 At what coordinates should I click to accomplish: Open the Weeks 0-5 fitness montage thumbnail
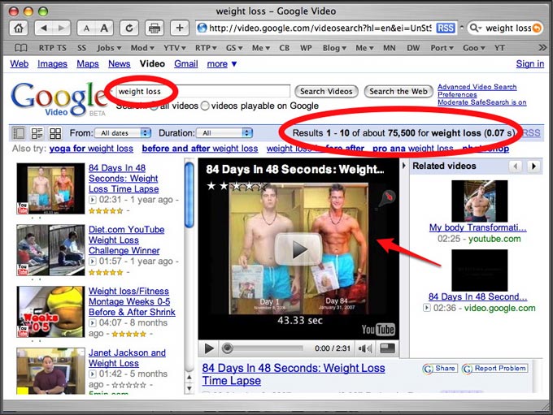(x=50, y=312)
